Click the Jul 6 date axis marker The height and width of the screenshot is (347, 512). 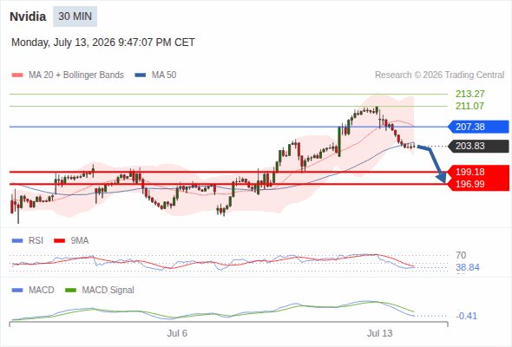(x=177, y=333)
